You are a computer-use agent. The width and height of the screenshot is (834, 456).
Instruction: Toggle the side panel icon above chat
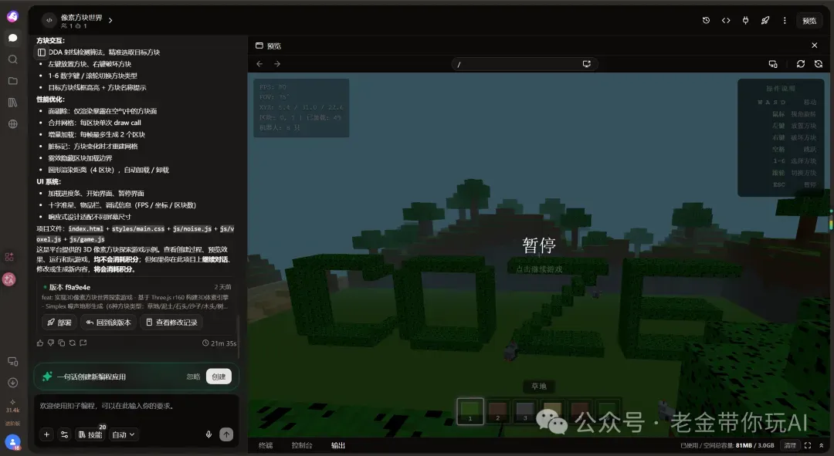pyautogui.click(x=42, y=52)
